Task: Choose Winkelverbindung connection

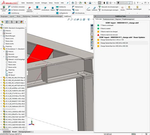Action: pyautogui.click(x=63, y=10)
